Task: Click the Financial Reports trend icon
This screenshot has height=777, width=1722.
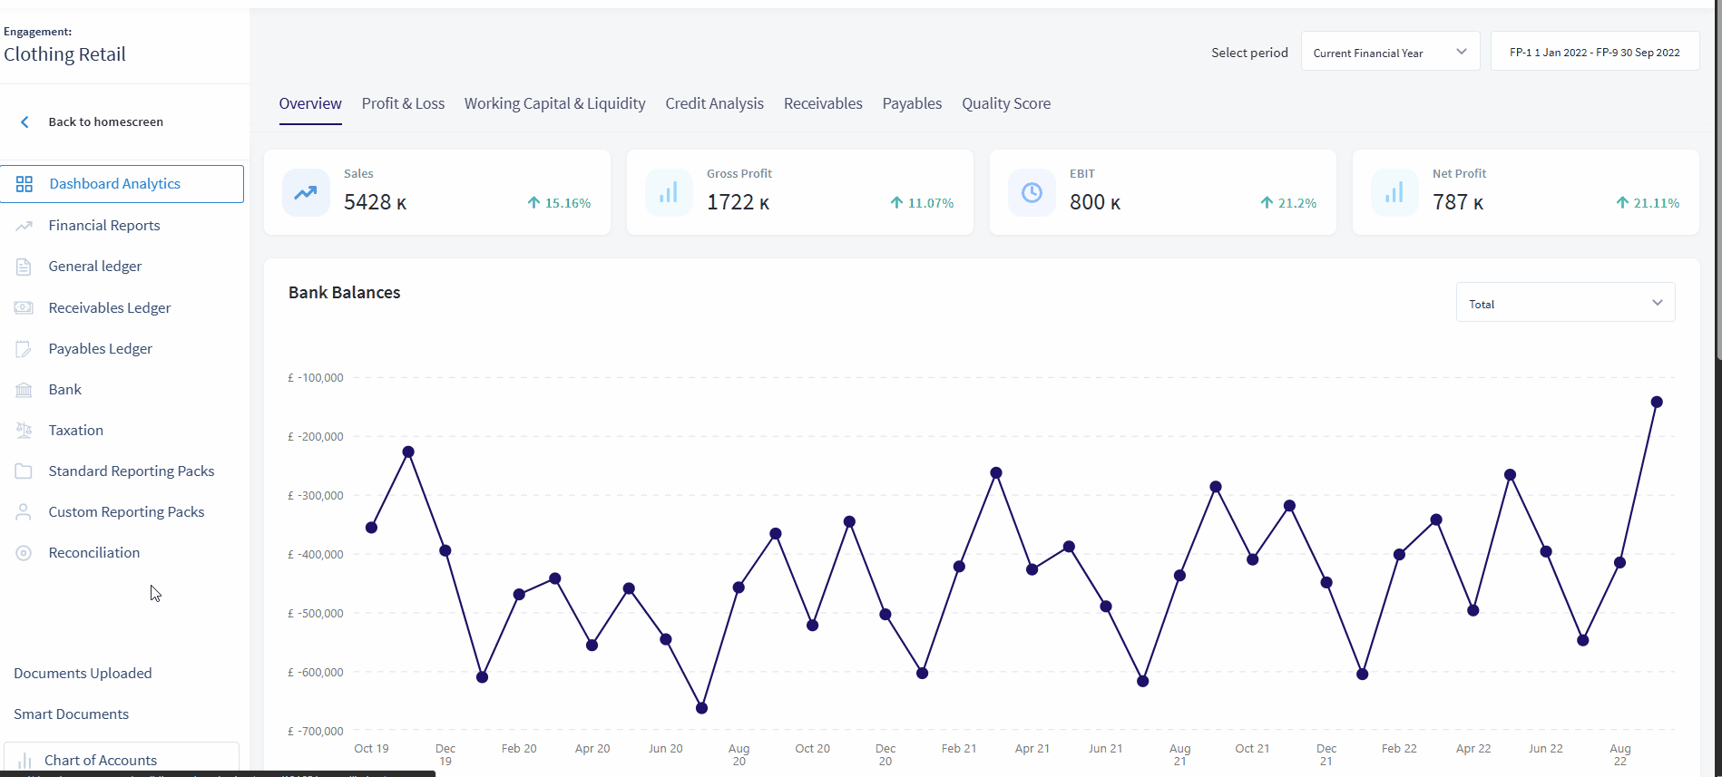Action: click(x=24, y=226)
